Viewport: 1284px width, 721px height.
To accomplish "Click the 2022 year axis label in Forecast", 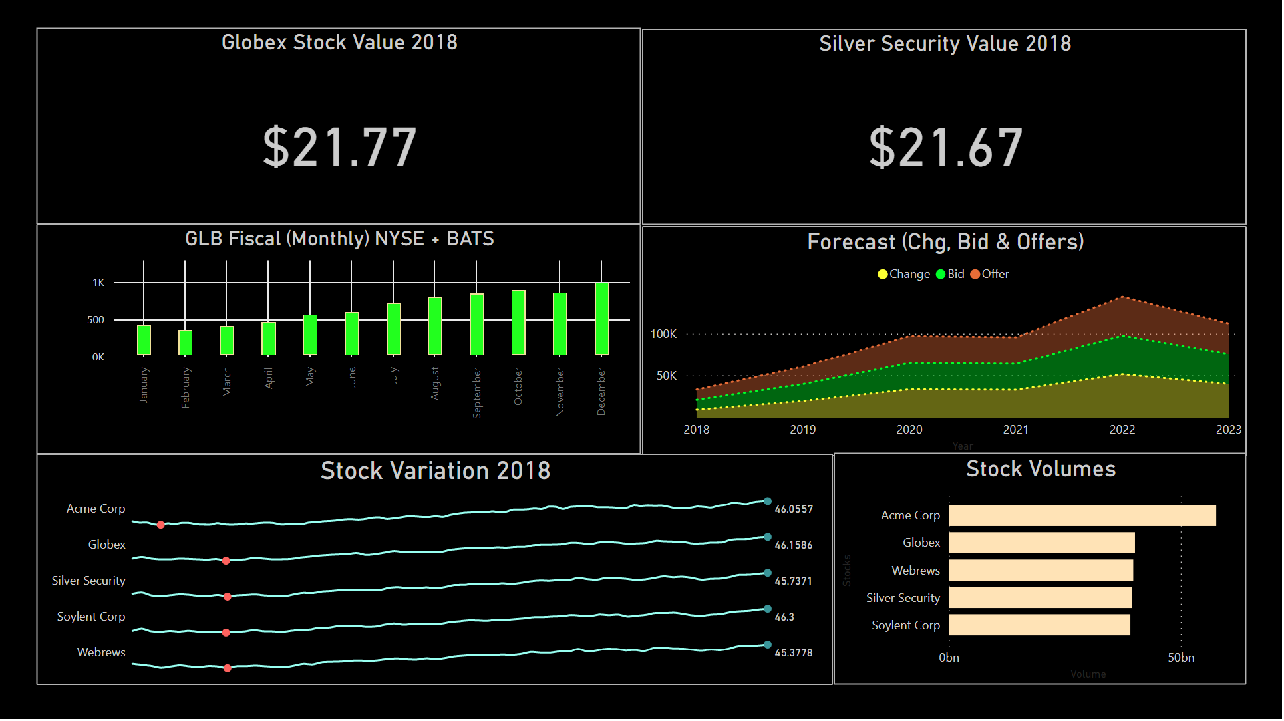I will click(x=1122, y=430).
